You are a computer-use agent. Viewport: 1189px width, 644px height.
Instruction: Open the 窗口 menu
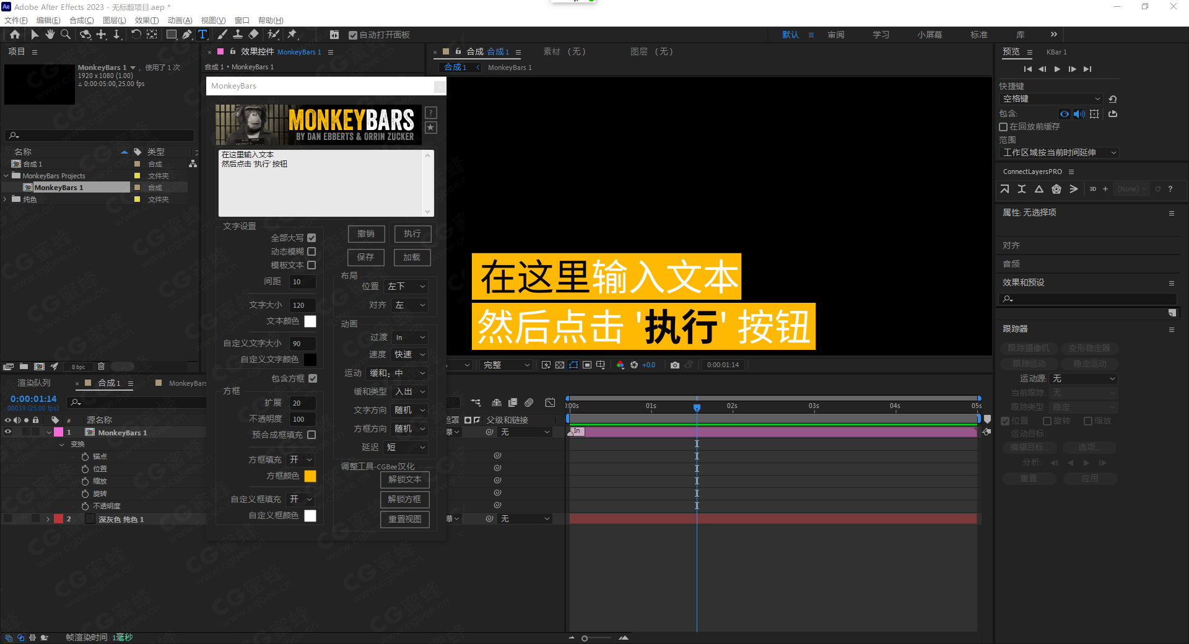pyautogui.click(x=242, y=20)
